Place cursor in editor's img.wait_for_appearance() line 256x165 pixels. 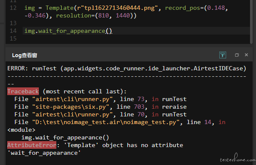(x=136, y=31)
